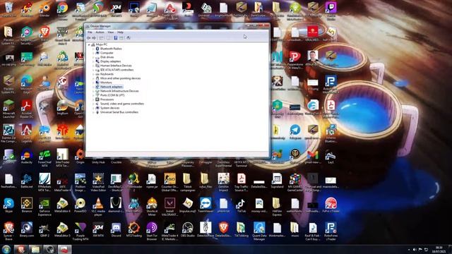Open the File Explorer taskbar button

[x=35, y=249]
